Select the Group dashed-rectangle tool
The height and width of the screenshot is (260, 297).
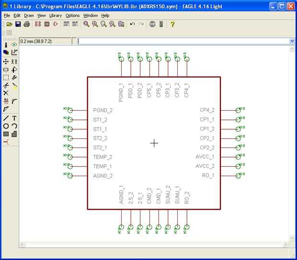tap(6, 78)
